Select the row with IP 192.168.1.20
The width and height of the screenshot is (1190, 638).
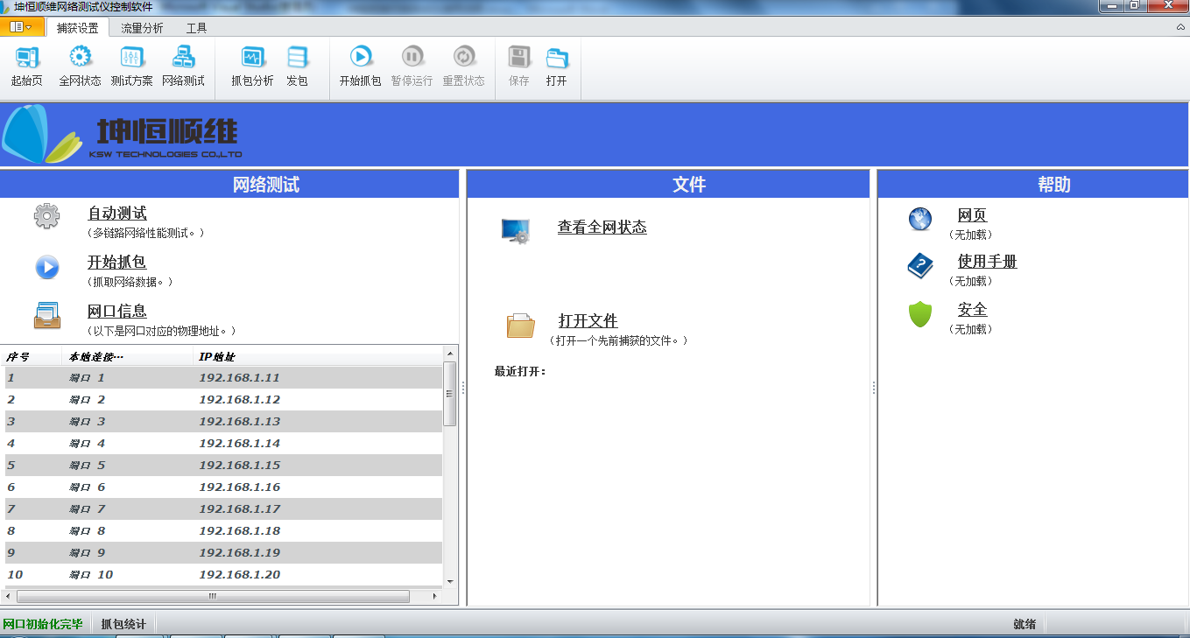click(x=224, y=575)
